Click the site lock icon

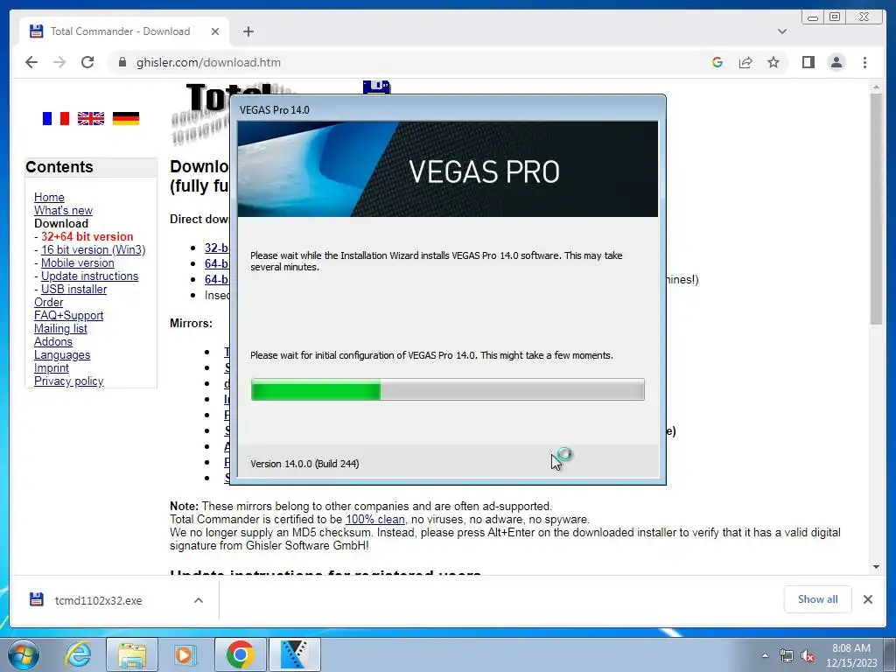[x=122, y=62]
